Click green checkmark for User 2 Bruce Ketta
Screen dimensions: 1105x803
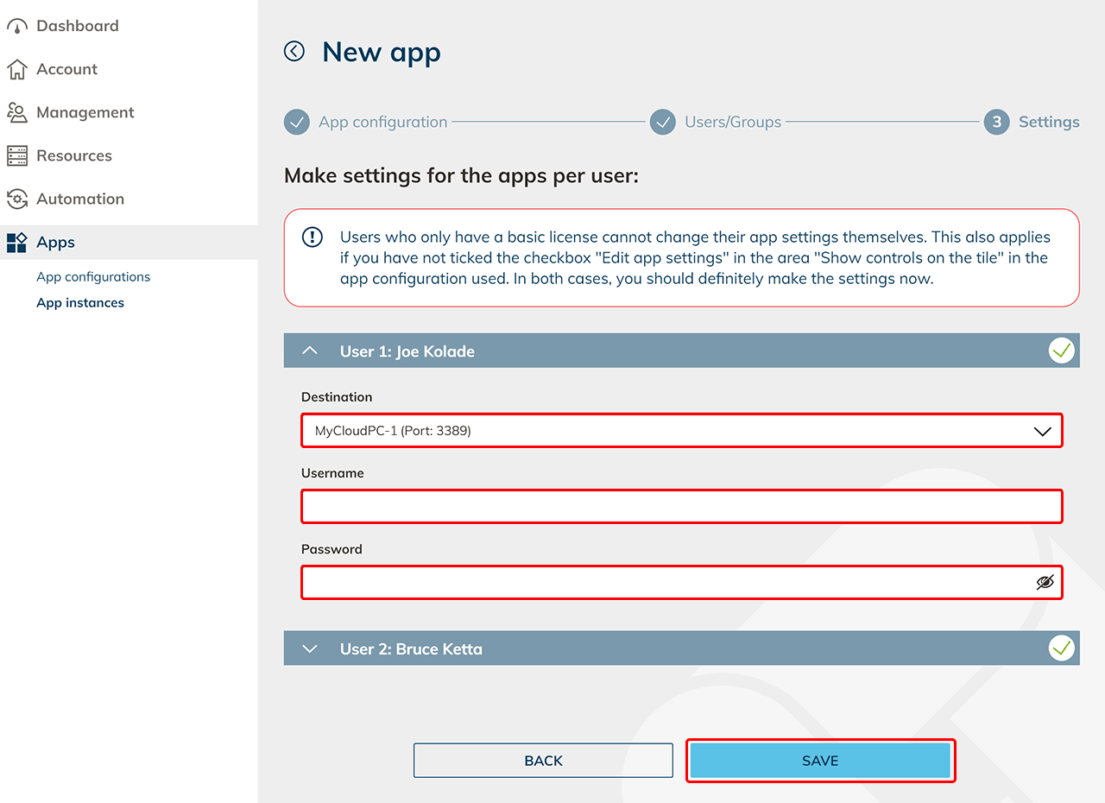tap(1061, 648)
